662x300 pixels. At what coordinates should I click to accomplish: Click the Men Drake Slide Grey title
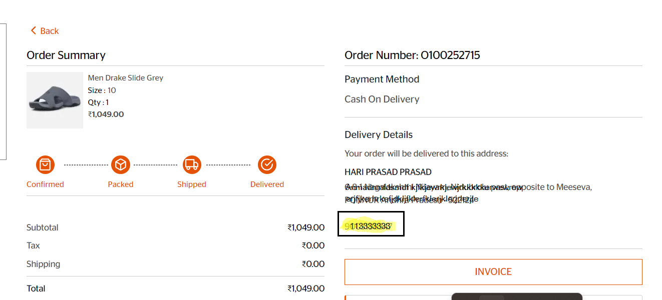click(x=126, y=78)
